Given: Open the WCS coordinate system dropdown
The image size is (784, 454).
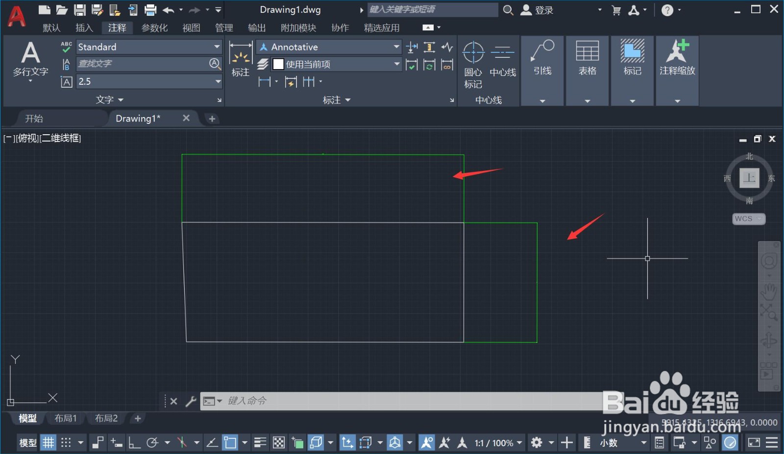Looking at the screenshot, I should 749,219.
